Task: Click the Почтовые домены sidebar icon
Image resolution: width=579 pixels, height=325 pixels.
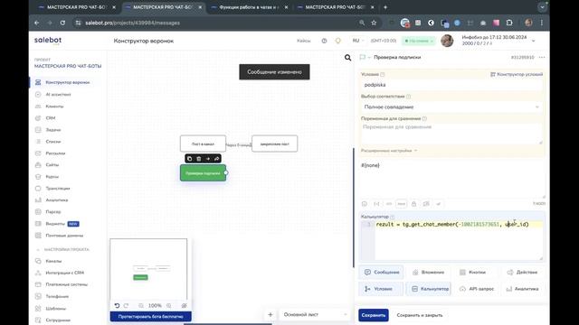Action: point(38,236)
